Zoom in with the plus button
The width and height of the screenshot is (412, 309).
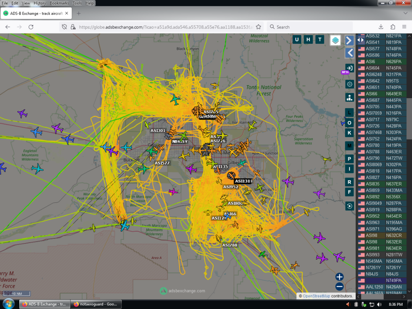[339, 277]
